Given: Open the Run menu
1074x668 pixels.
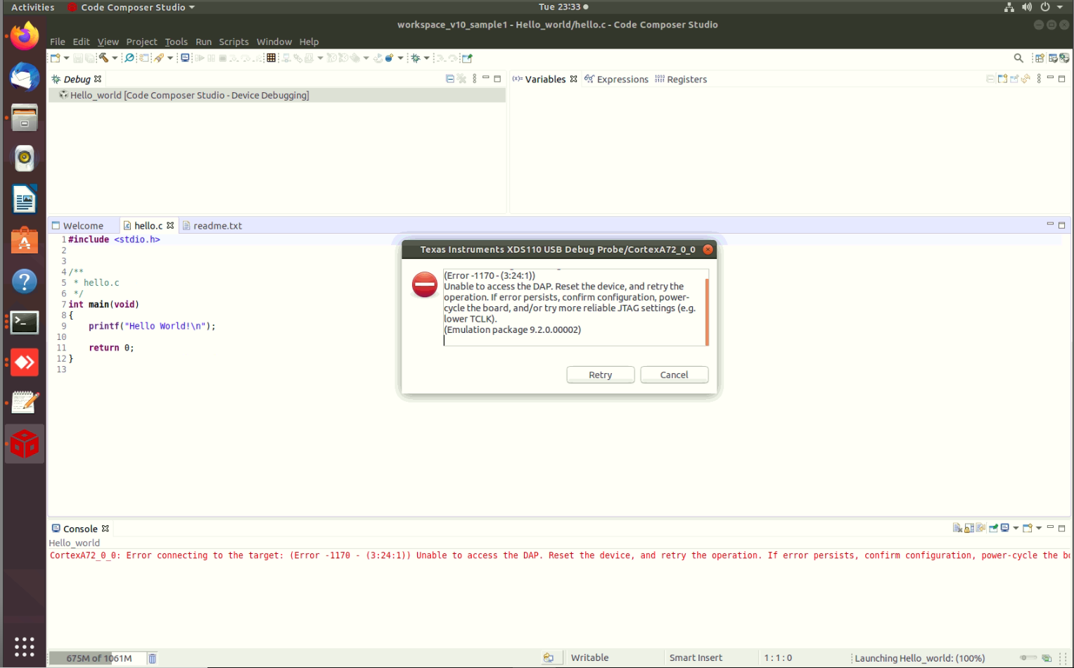Looking at the screenshot, I should point(203,42).
